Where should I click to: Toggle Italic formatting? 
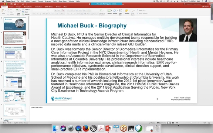[x=37, y=14]
